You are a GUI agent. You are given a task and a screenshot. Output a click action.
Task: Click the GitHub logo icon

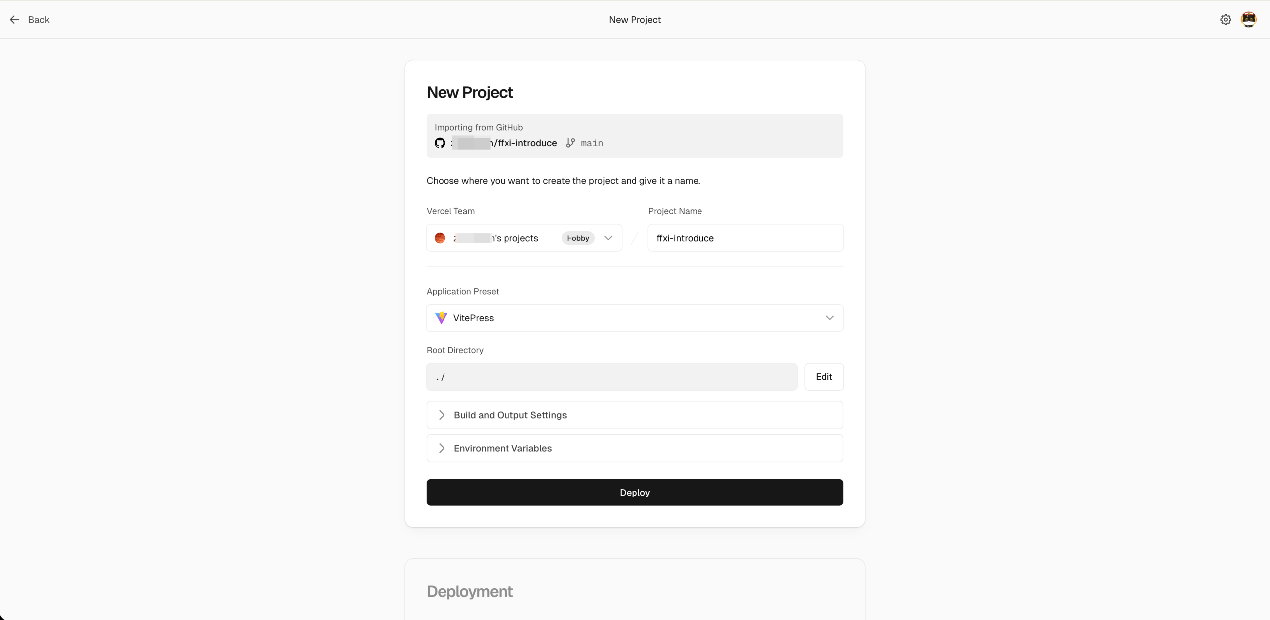click(440, 143)
